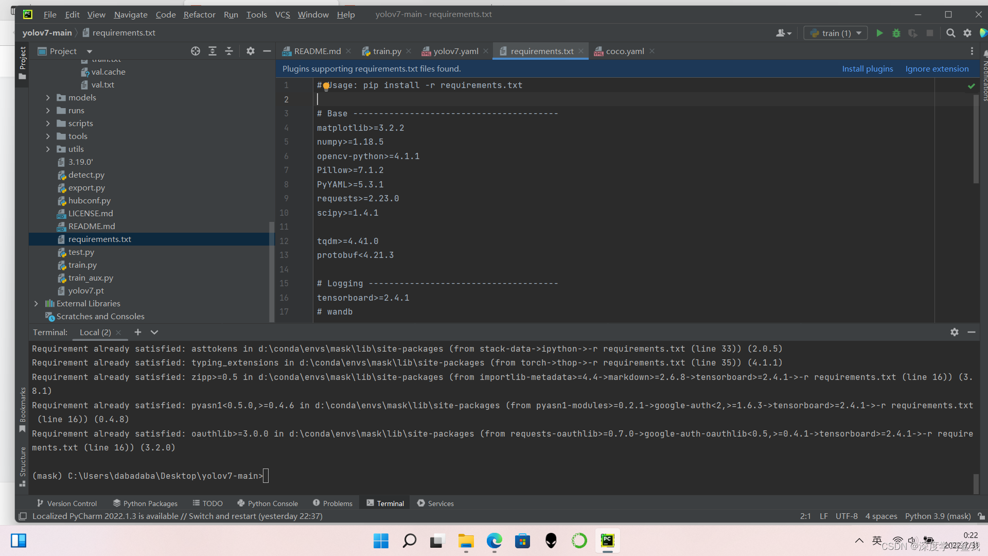Screen dimensions: 988x556
Task: Open Search Everywhere magnifier icon
Action: 950,33
